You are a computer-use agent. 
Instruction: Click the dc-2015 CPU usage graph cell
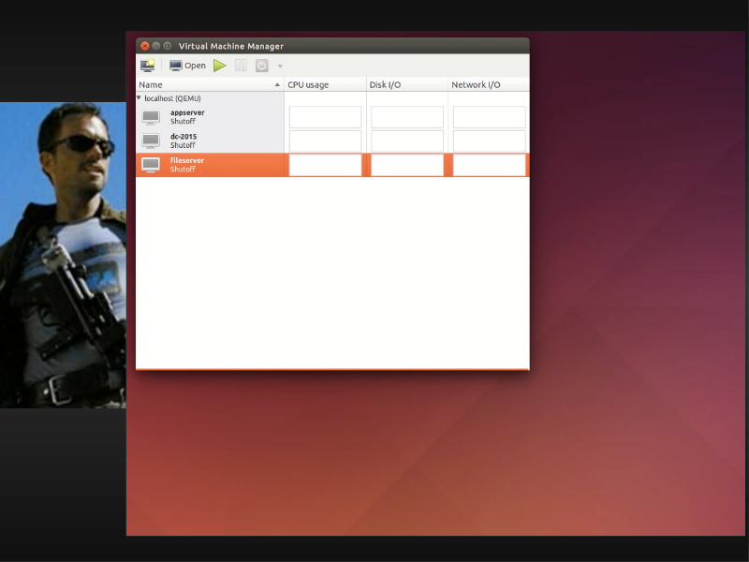tap(325, 141)
